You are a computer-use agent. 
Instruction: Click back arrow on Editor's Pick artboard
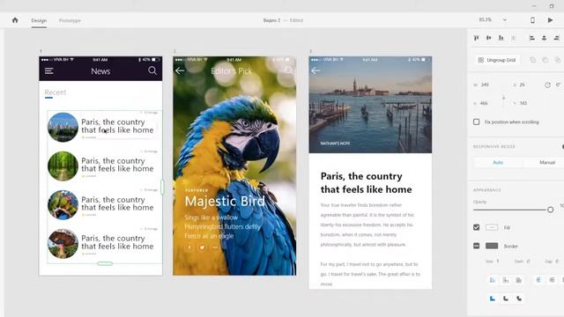[180, 70]
